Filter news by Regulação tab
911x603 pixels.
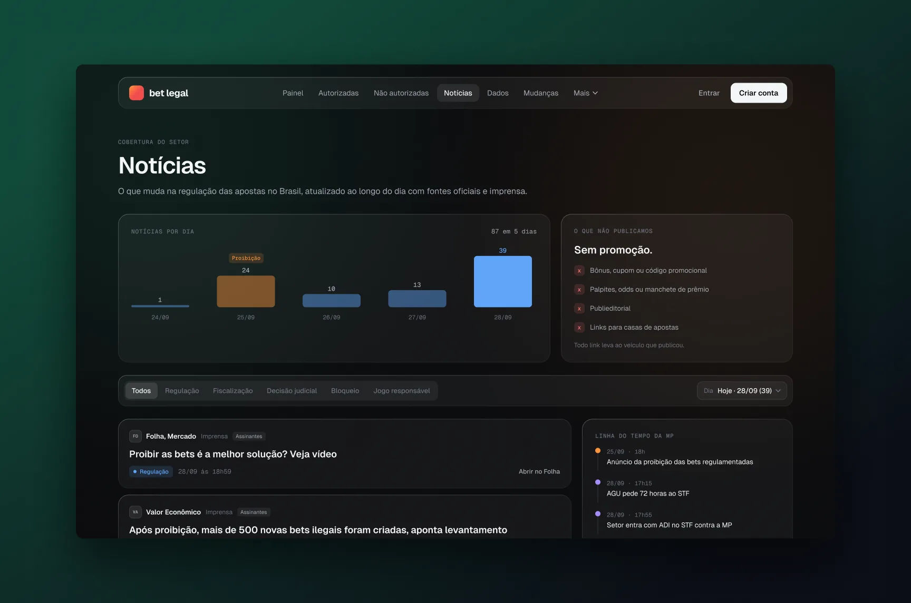coord(182,391)
